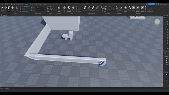The height and width of the screenshot is (95, 169).
Task: Click the view orientation cube gizmo
Action: 157,22
